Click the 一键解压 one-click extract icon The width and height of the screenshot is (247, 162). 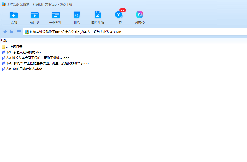56,15
